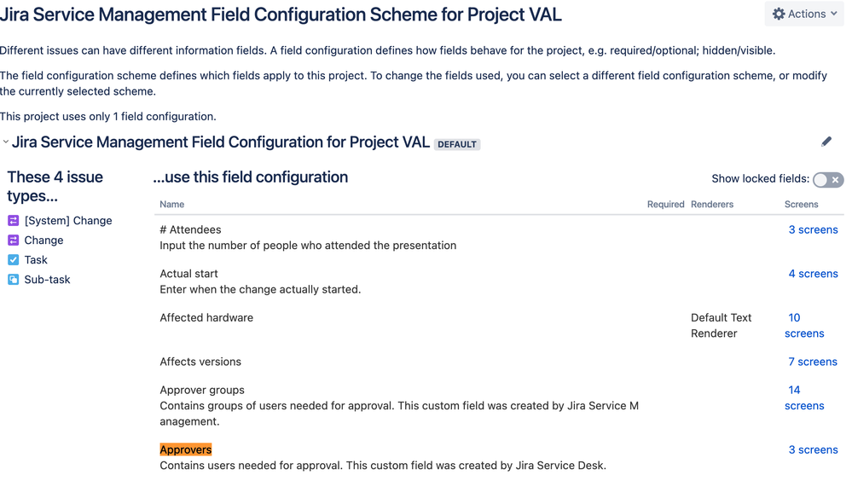This screenshot has width=852, height=481.
Task: Open the 7 screens link for Affects versions
Action: tap(813, 362)
